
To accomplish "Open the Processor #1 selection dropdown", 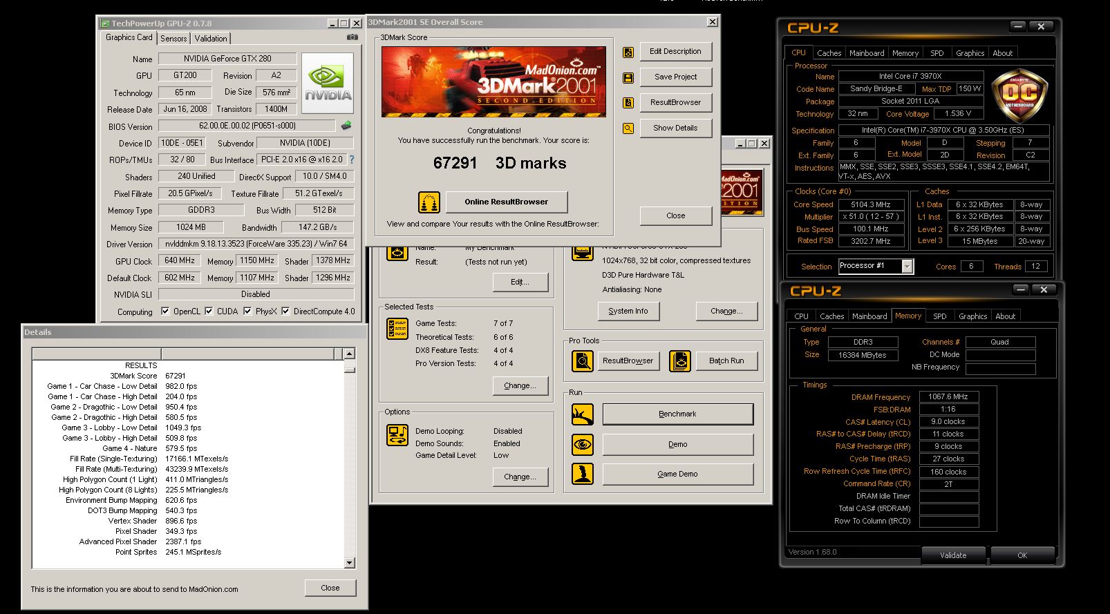I will click(x=907, y=266).
